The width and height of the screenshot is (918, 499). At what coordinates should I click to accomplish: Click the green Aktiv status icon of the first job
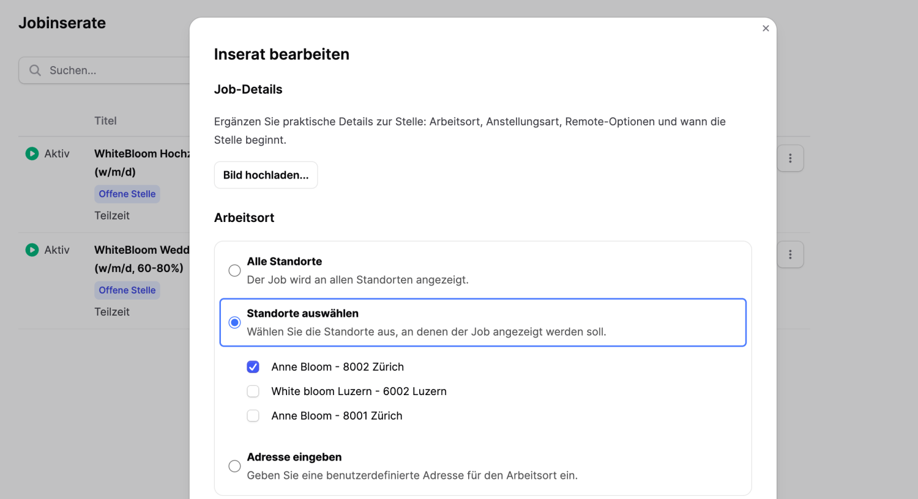tap(32, 153)
